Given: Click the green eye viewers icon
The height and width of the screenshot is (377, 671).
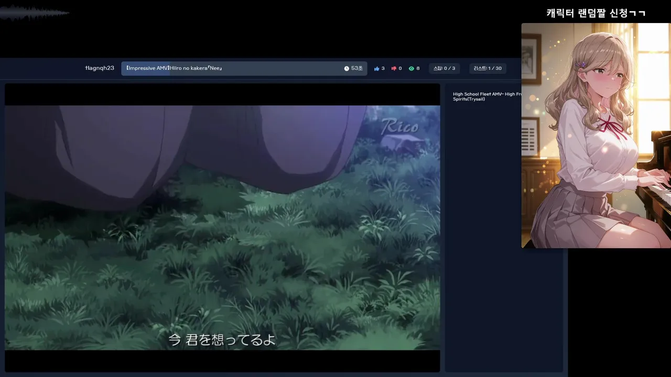Looking at the screenshot, I should click(411, 69).
